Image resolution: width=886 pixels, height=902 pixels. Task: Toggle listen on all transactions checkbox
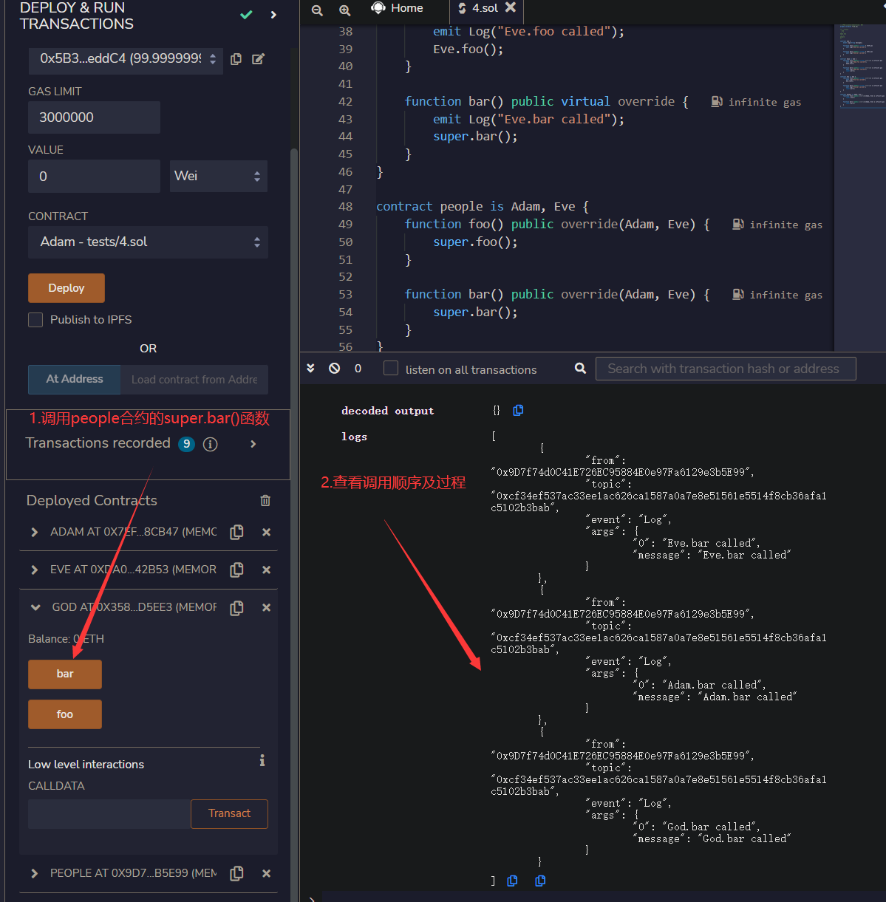(391, 369)
